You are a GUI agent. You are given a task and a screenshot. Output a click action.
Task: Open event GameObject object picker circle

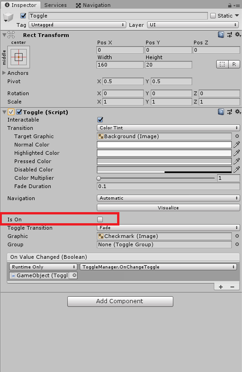[x=74, y=275]
